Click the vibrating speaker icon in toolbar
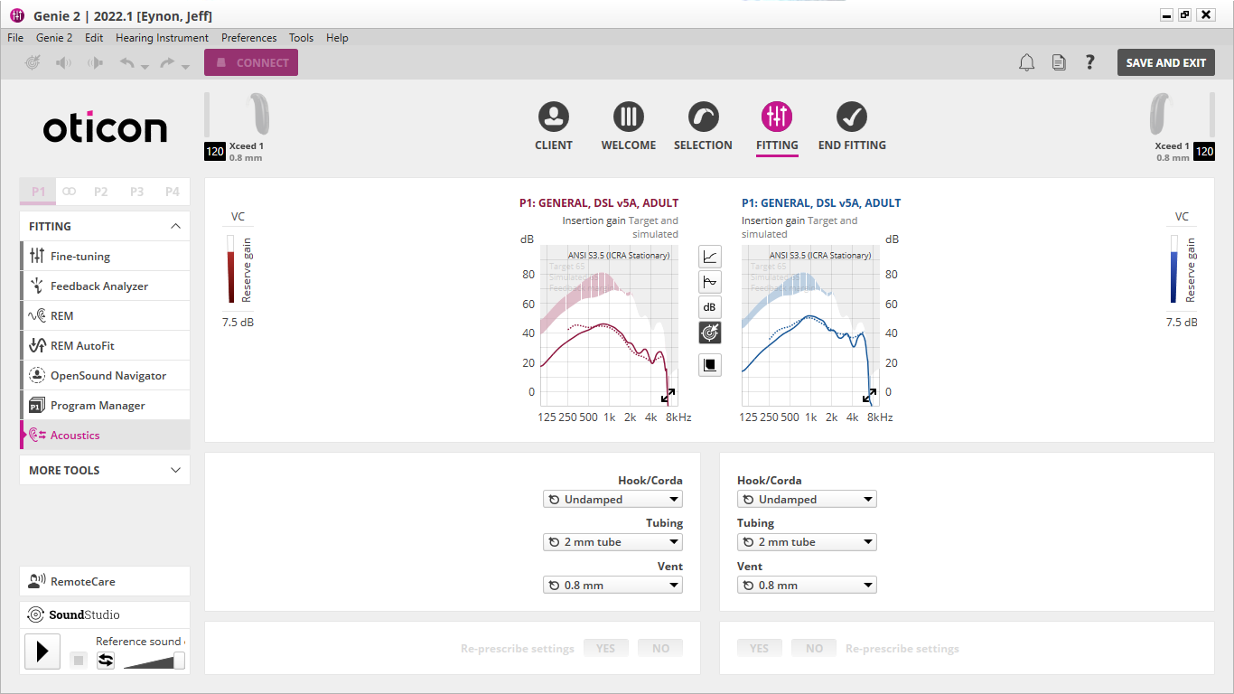 point(95,63)
